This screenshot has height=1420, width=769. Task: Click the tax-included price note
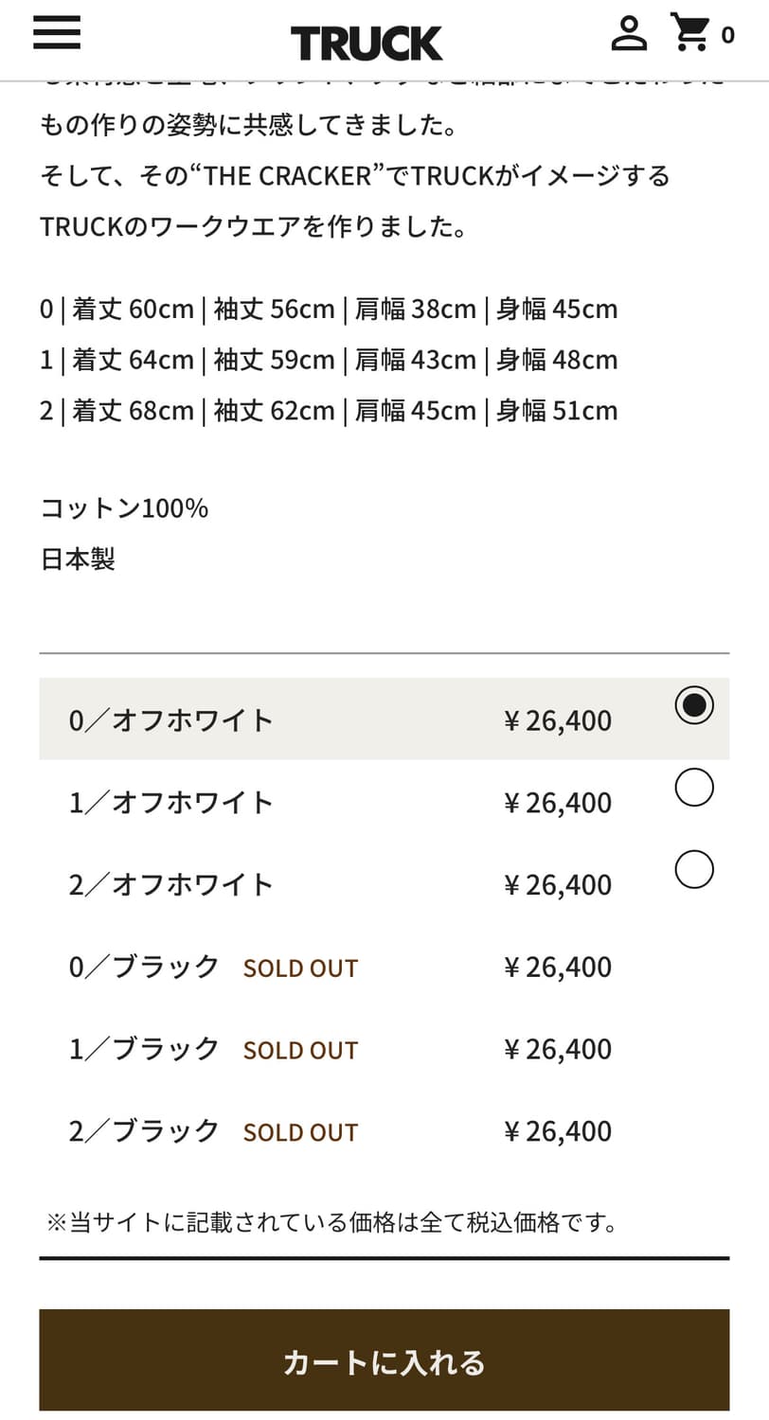(332, 1222)
